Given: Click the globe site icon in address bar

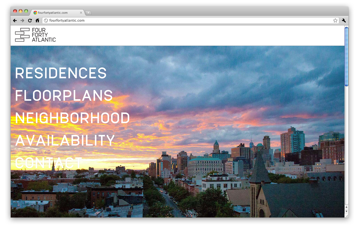Looking at the screenshot, I should (x=46, y=21).
